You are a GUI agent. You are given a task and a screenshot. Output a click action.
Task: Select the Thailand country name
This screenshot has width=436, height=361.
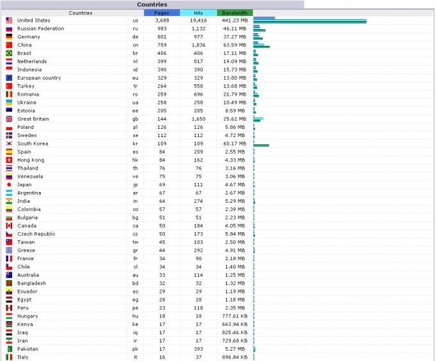[27, 168]
